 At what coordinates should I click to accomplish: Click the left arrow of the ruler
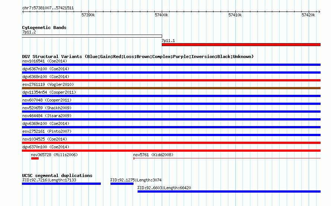click(23, 12)
